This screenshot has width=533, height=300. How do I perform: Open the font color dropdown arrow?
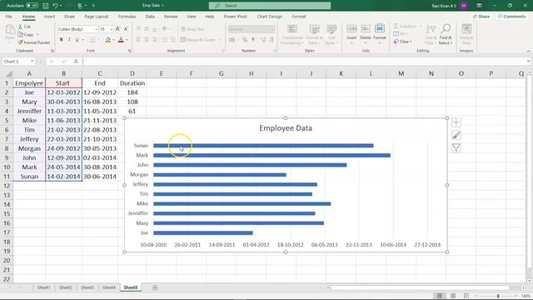(x=127, y=40)
